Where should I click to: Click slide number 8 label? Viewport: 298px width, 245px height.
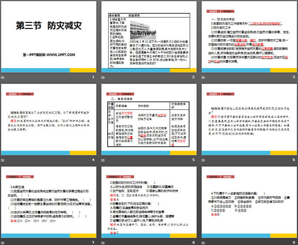(x=193, y=242)
